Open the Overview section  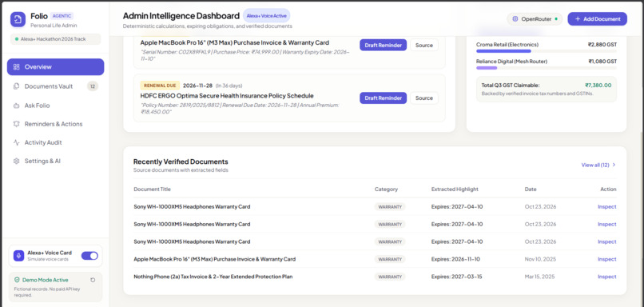pos(55,67)
